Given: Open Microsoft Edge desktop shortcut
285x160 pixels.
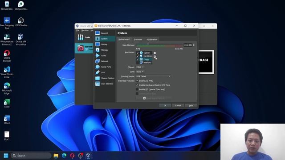Looking at the screenshot, I should [x=7, y=88].
